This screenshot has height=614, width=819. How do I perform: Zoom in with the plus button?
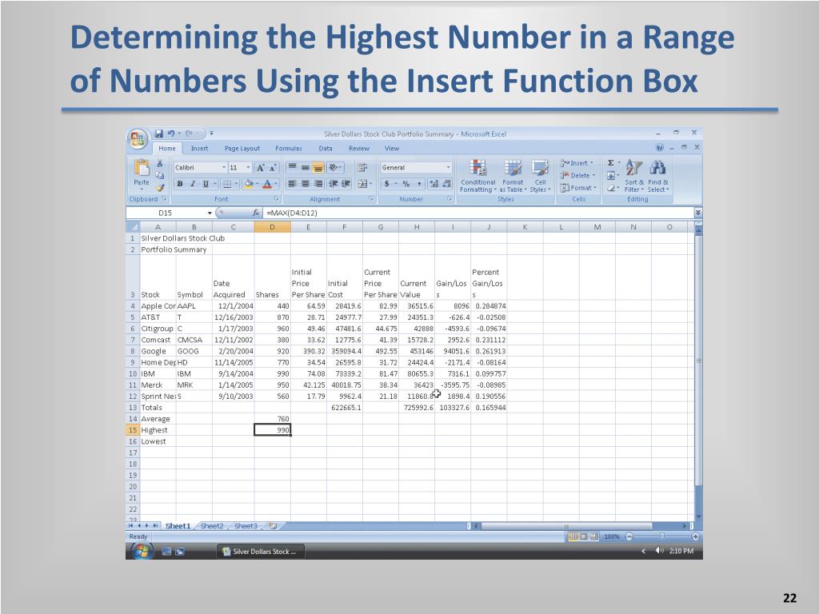[695, 536]
